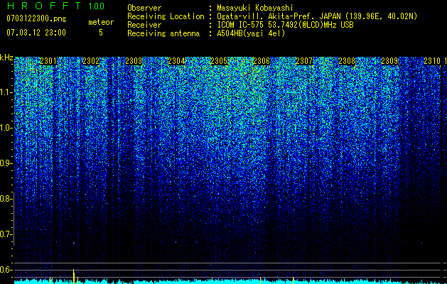Click the cyan signal level strip at bottom

pos(227,281)
